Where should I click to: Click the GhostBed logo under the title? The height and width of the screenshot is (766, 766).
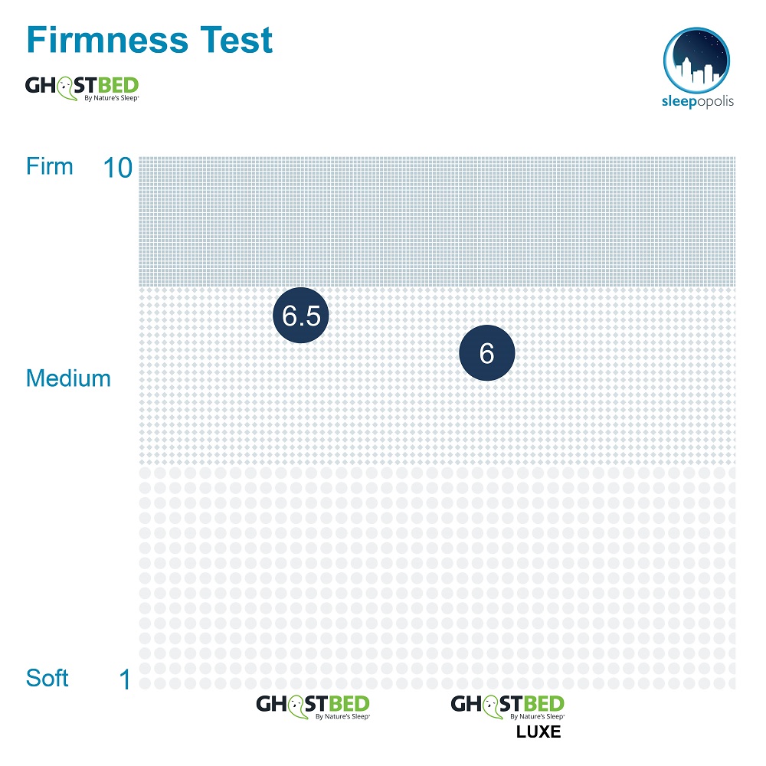coord(82,88)
